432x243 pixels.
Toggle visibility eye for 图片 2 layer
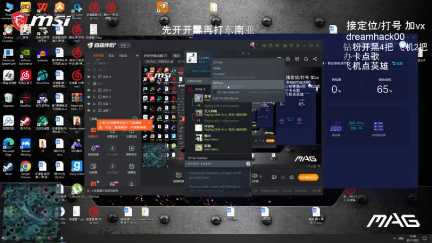tap(89, 97)
